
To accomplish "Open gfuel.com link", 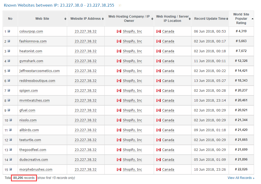I will tap(27, 110).
